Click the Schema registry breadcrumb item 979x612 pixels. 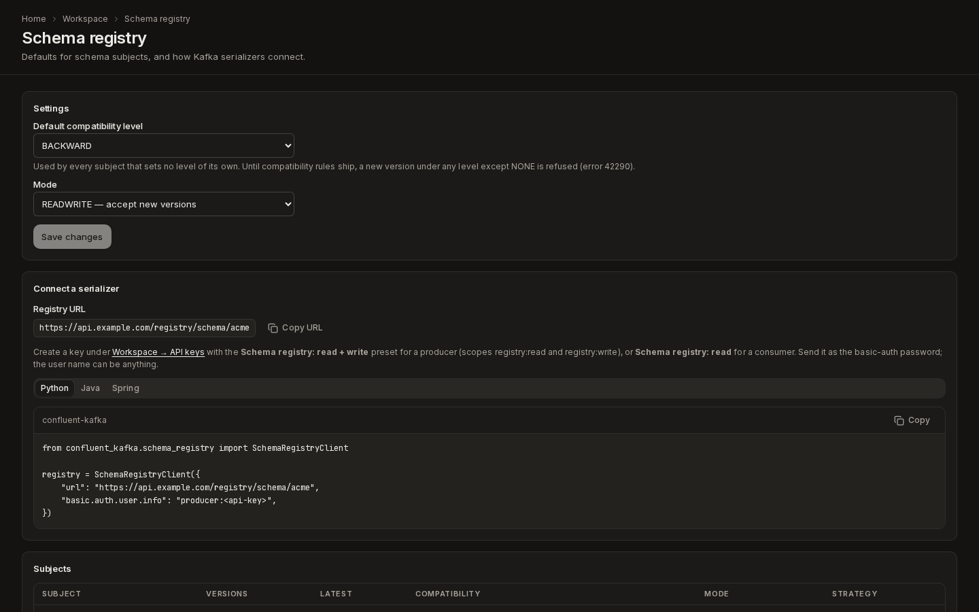[157, 19]
